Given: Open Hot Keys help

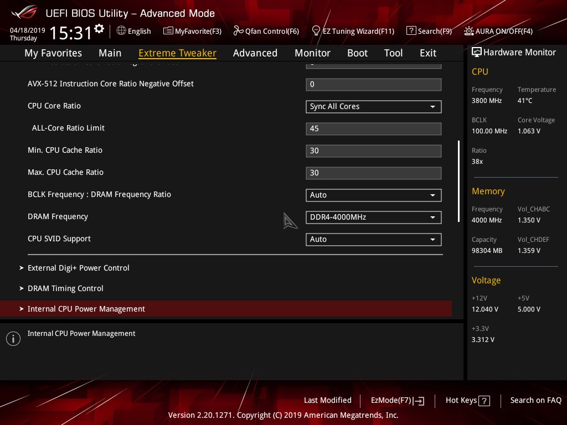Looking at the screenshot, I should click(x=468, y=401).
